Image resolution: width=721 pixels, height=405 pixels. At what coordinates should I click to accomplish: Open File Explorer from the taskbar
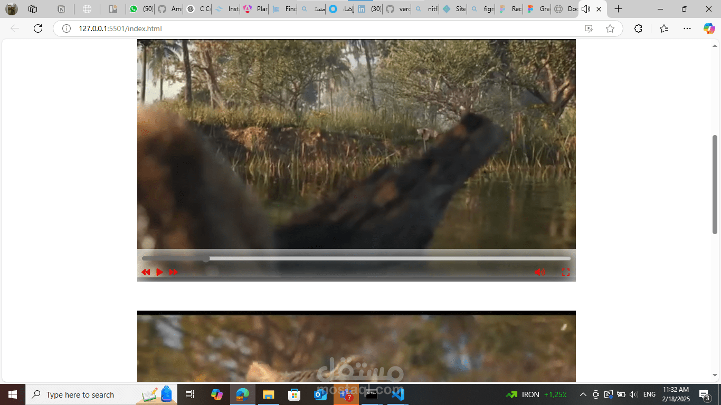pyautogui.click(x=269, y=394)
